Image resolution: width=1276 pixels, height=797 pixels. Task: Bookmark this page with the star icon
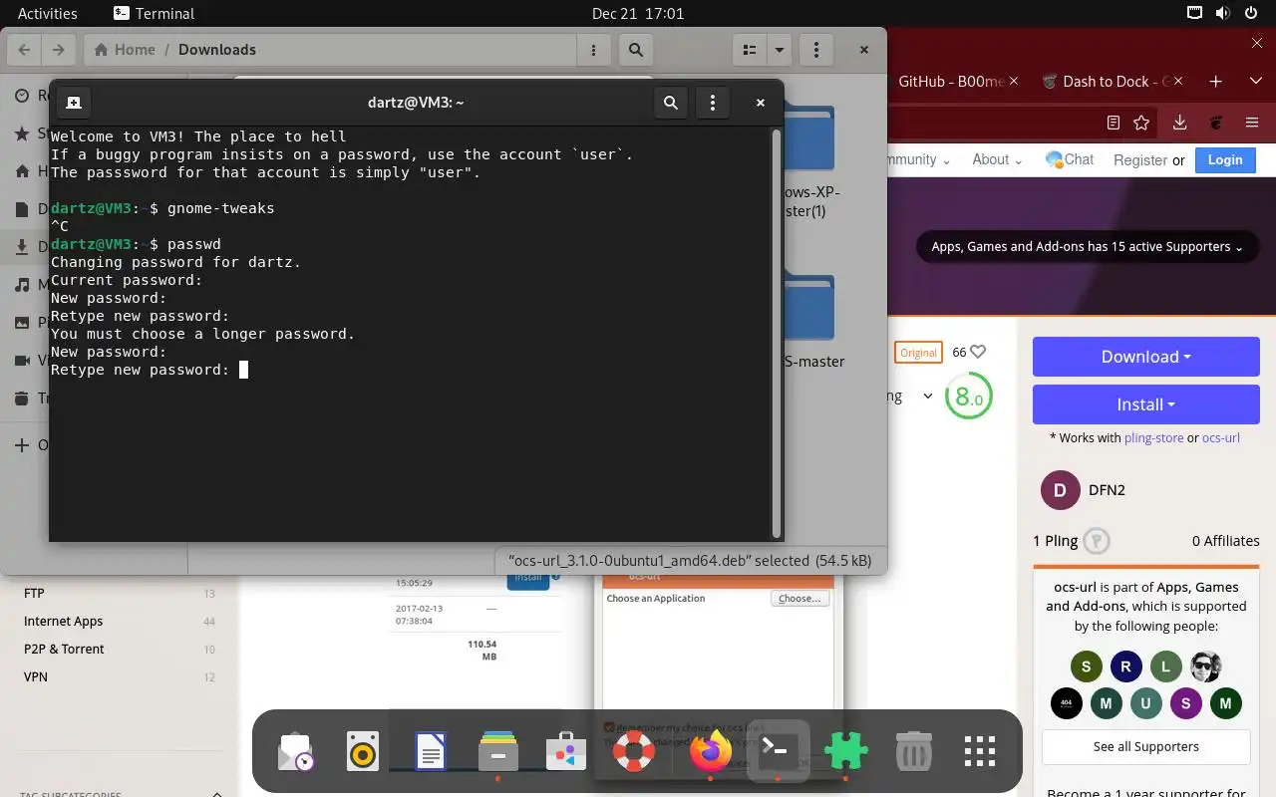(x=1141, y=123)
